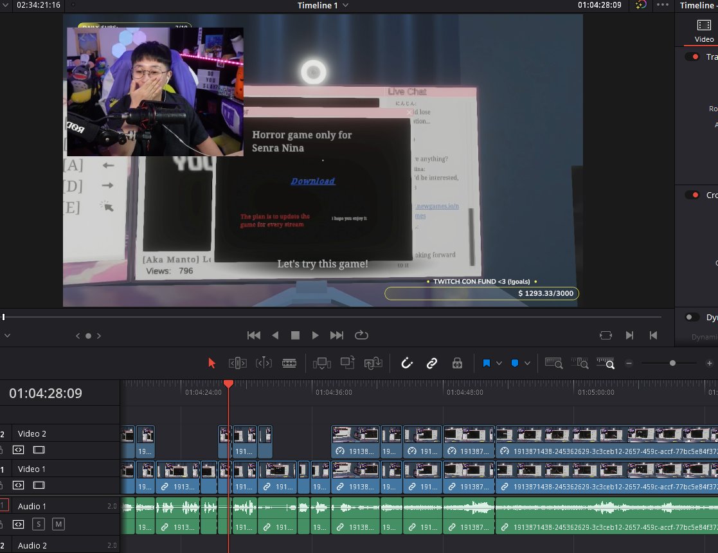Zoom in timeline with plus icon
The height and width of the screenshot is (553, 718).
709,363
